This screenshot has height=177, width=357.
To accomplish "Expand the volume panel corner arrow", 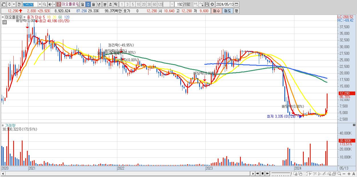I will pos(354,125).
